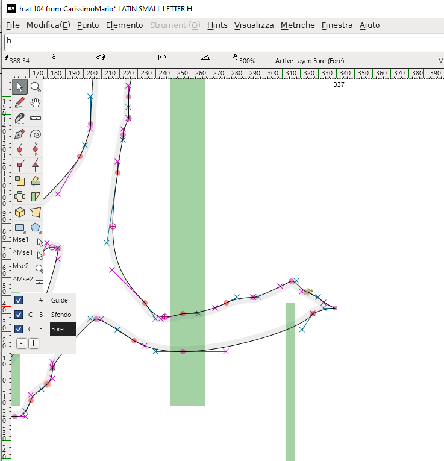Viewport: 444px width, 461px height.
Task: Activate the Hand scroll tool
Action: pyautogui.click(x=36, y=102)
